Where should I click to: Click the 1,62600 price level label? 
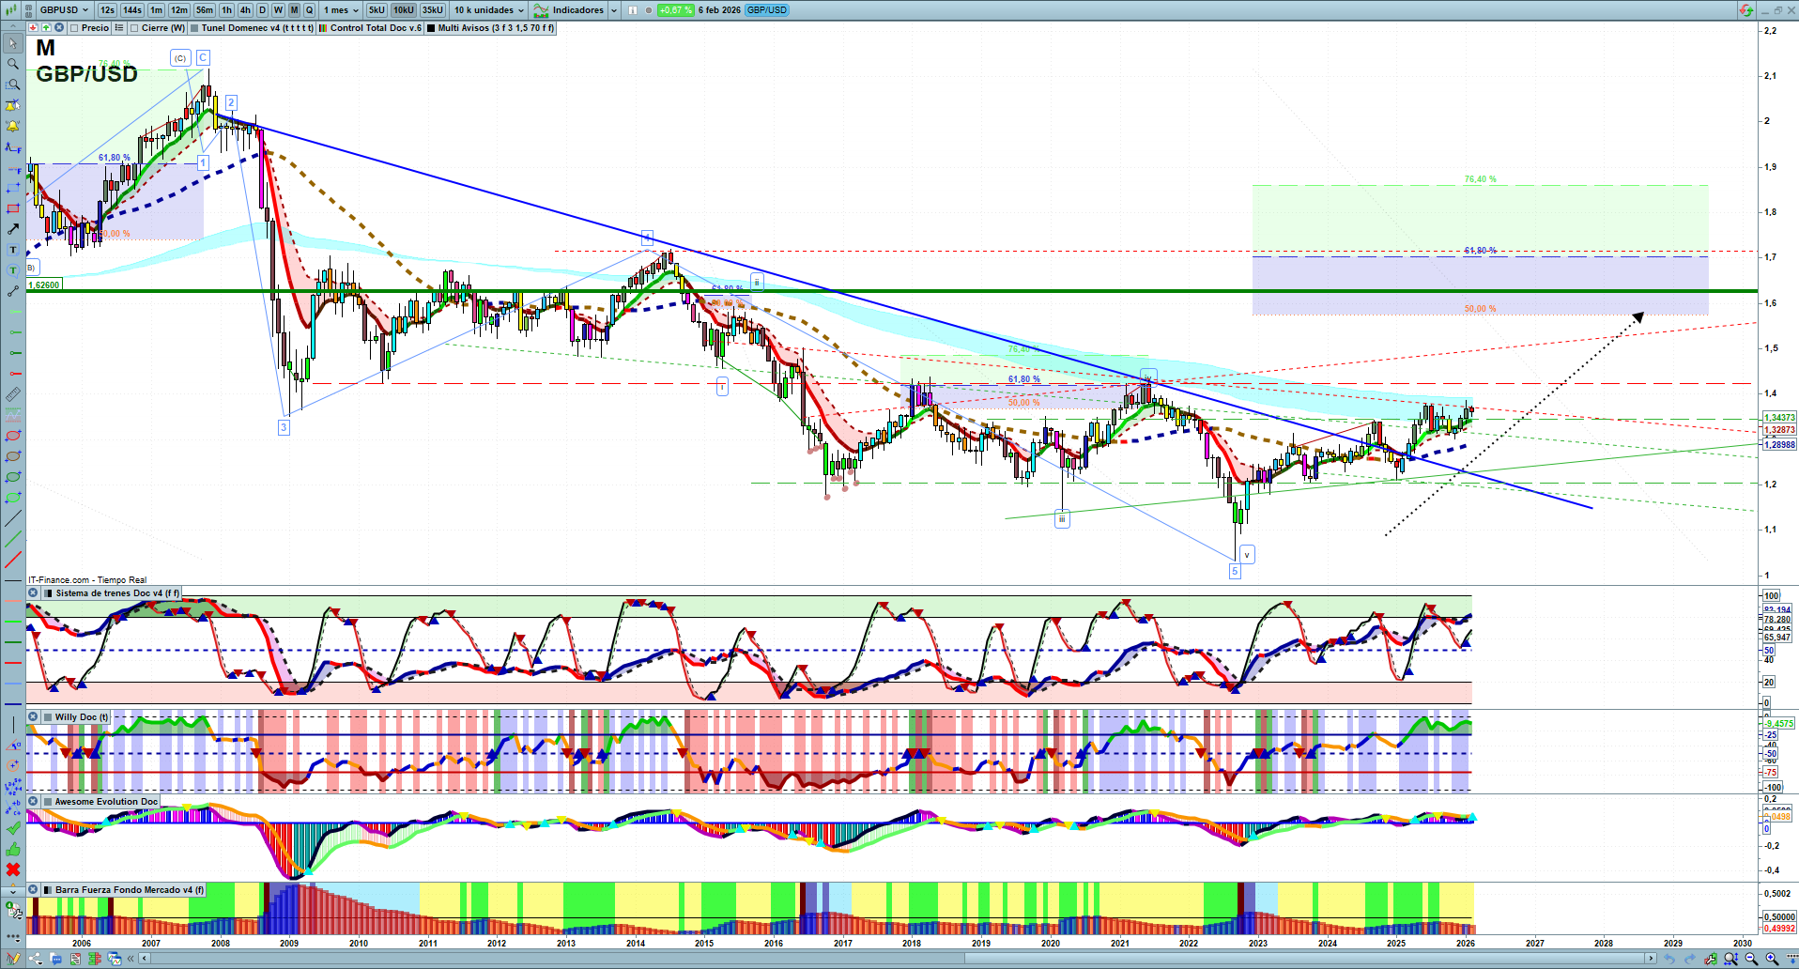[44, 285]
